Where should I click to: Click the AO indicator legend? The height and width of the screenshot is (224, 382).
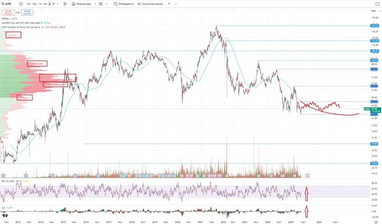click(7, 208)
